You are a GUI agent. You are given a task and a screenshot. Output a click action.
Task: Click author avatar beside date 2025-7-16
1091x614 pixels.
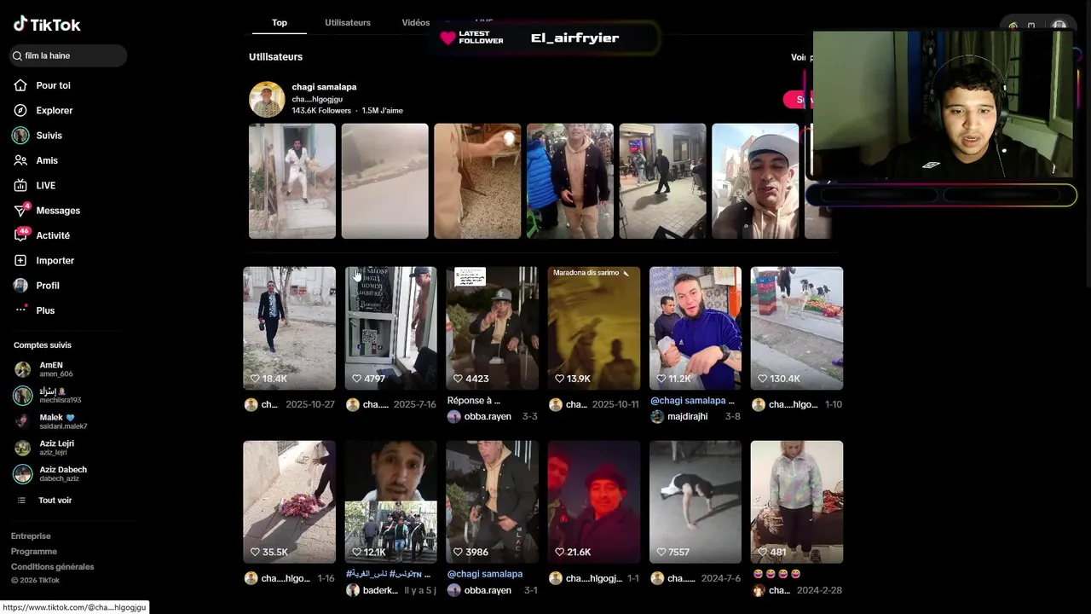click(353, 405)
